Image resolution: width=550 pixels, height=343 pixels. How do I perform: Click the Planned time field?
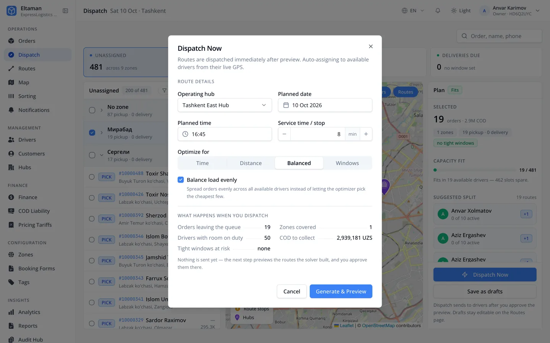225,134
